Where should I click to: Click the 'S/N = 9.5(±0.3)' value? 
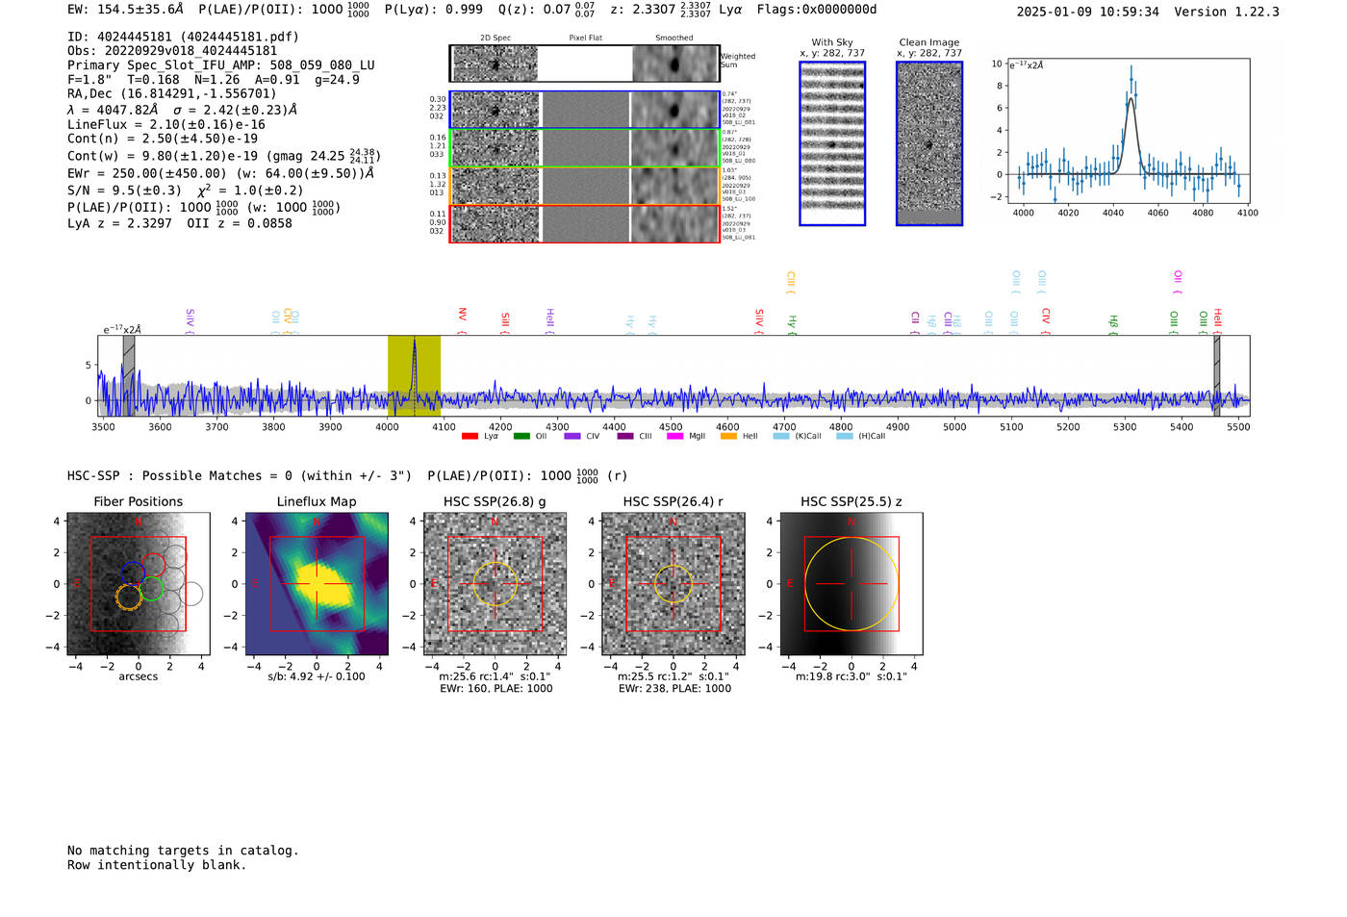tap(124, 191)
